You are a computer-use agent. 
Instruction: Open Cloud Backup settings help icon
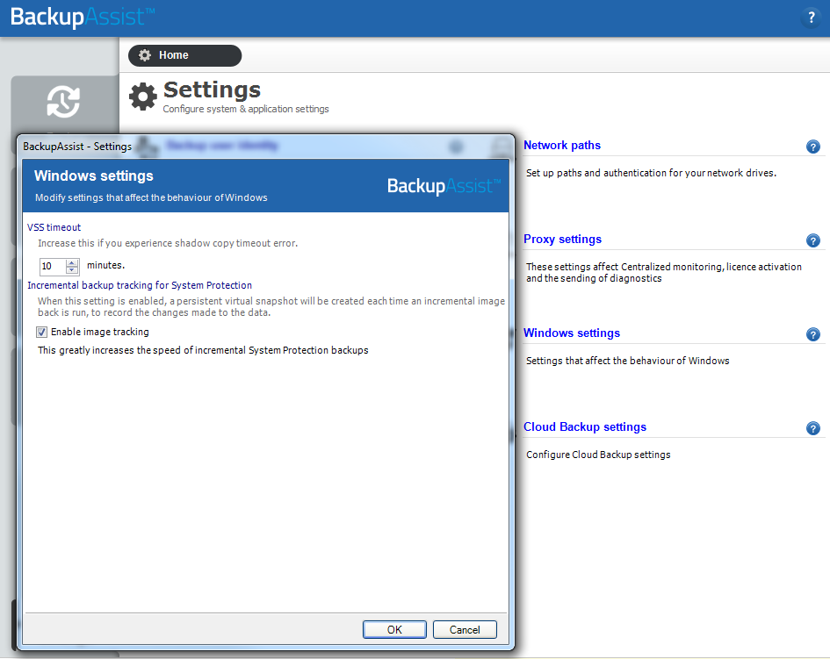pyautogui.click(x=812, y=428)
